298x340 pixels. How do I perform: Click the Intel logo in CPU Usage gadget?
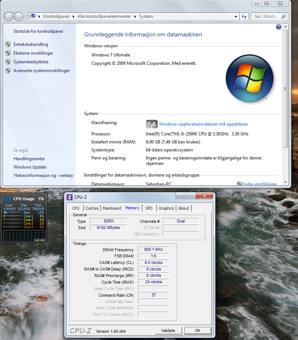[7, 199]
